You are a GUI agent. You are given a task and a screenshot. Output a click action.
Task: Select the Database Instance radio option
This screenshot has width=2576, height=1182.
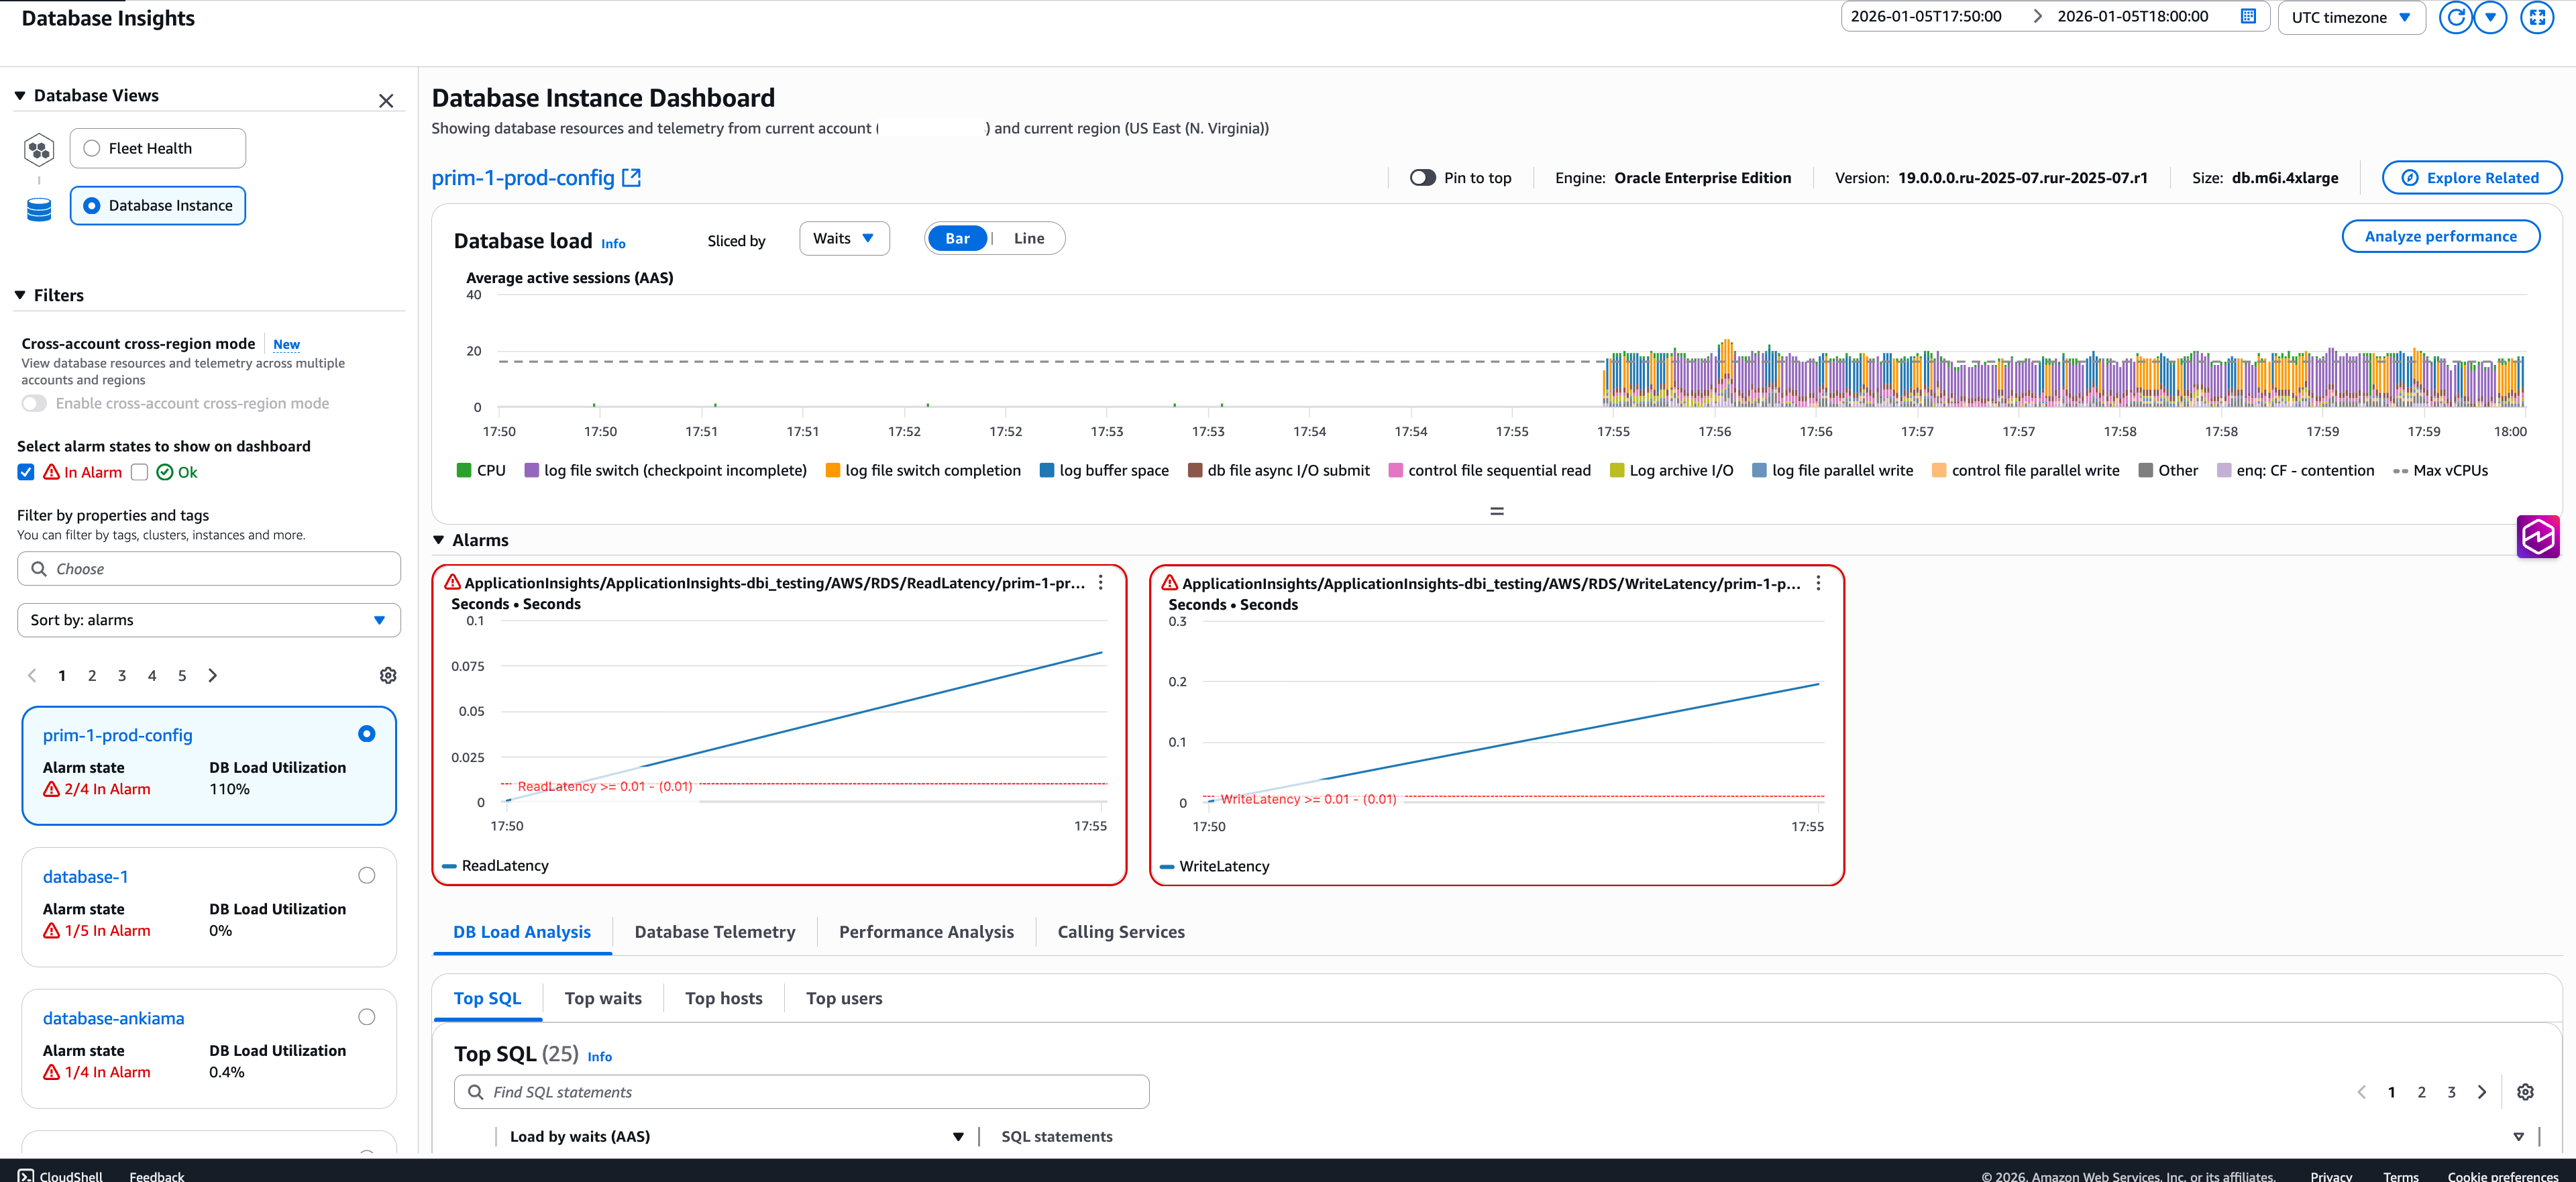[92, 205]
